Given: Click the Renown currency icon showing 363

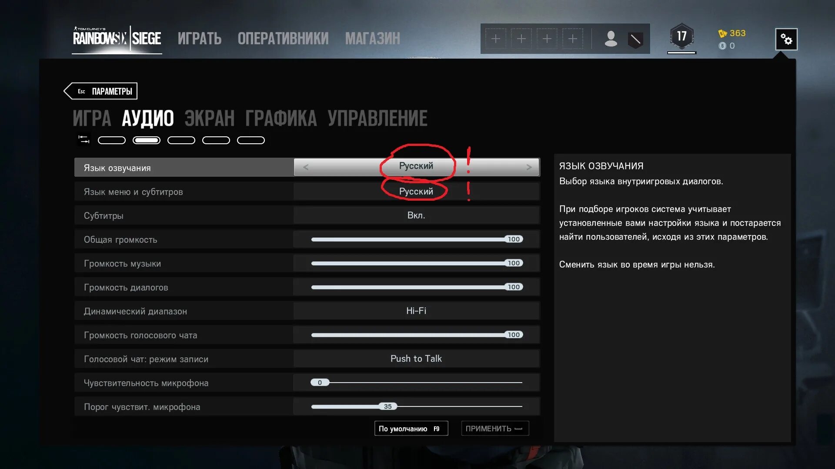Looking at the screenshot, I should click(722, 33).
